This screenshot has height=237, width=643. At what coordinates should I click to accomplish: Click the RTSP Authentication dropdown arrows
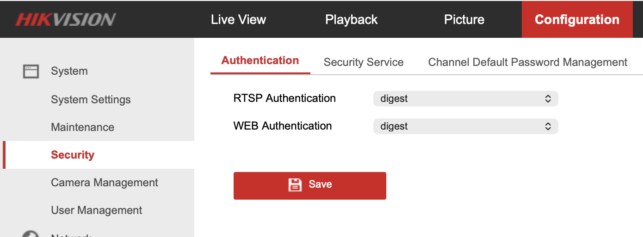click(x=548, y=99)
